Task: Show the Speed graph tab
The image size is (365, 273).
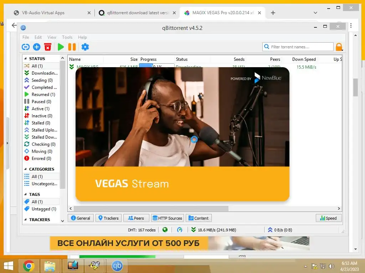Action: [328, 218]
